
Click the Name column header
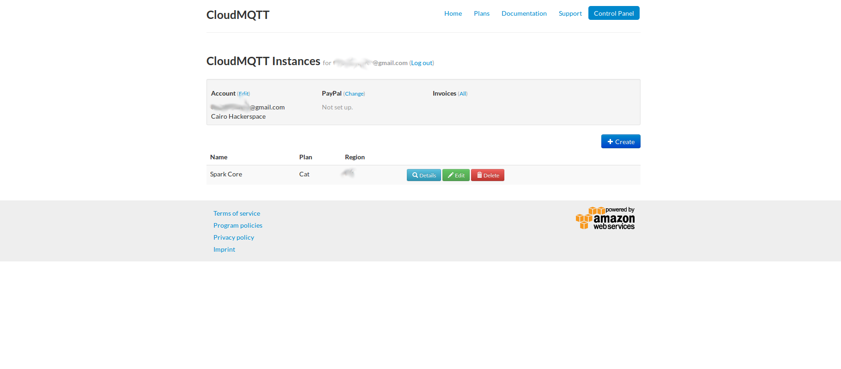coord(218,157)
